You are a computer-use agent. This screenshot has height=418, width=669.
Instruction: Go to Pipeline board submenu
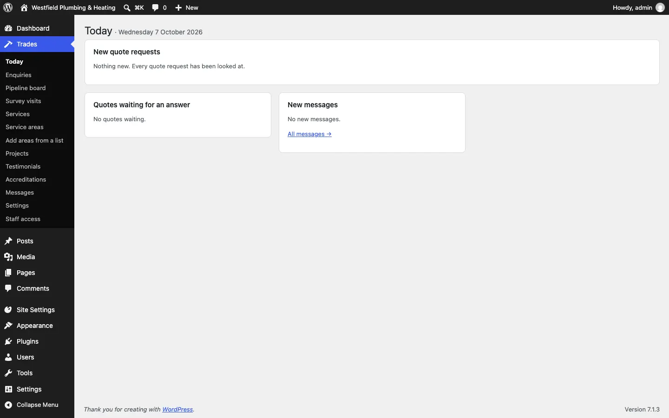click(x=26, y=88)
